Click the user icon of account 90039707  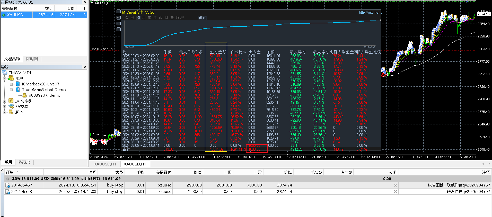tap(25, 95)
